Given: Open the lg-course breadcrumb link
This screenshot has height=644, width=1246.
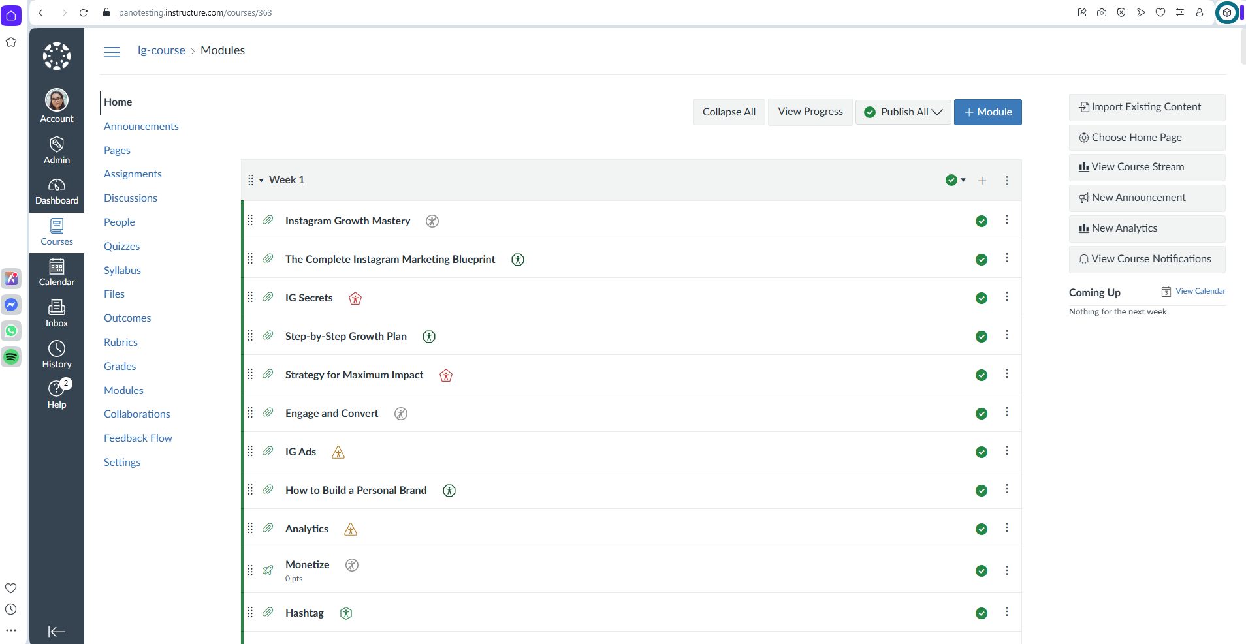Looking at the screenshot, I should 161,51.
